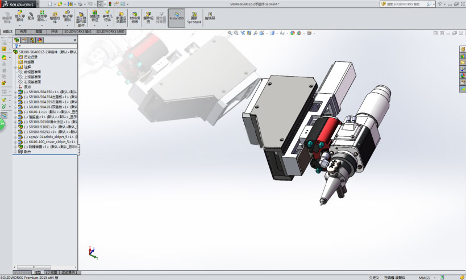The image size is (466, 280).
Task: Open the Design Library task pane tab
Action: pyautogui.click(x=463, y=56)
